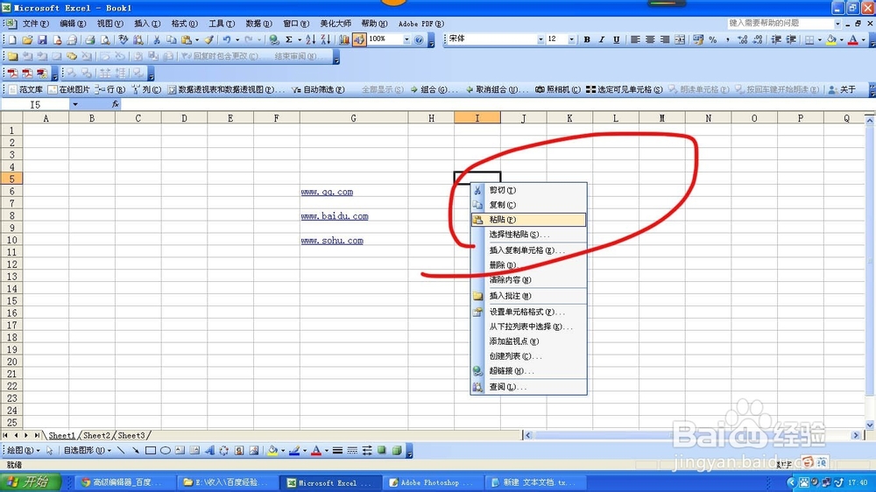
Task: Toggle Bold formatting
Action: 587,39
